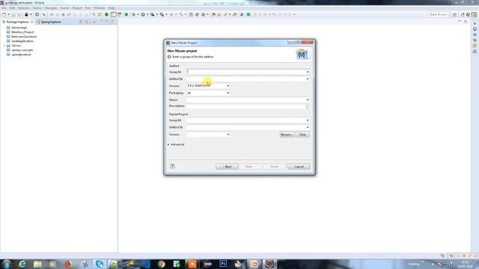Open the Run menu
This screenshot has width=479, height=269.
coord(88,8)
